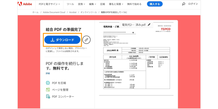Go to Adobe Document Cloud breadcrumb
The width and height of the screenshot is (218, 109).
(x=54, y=12)
